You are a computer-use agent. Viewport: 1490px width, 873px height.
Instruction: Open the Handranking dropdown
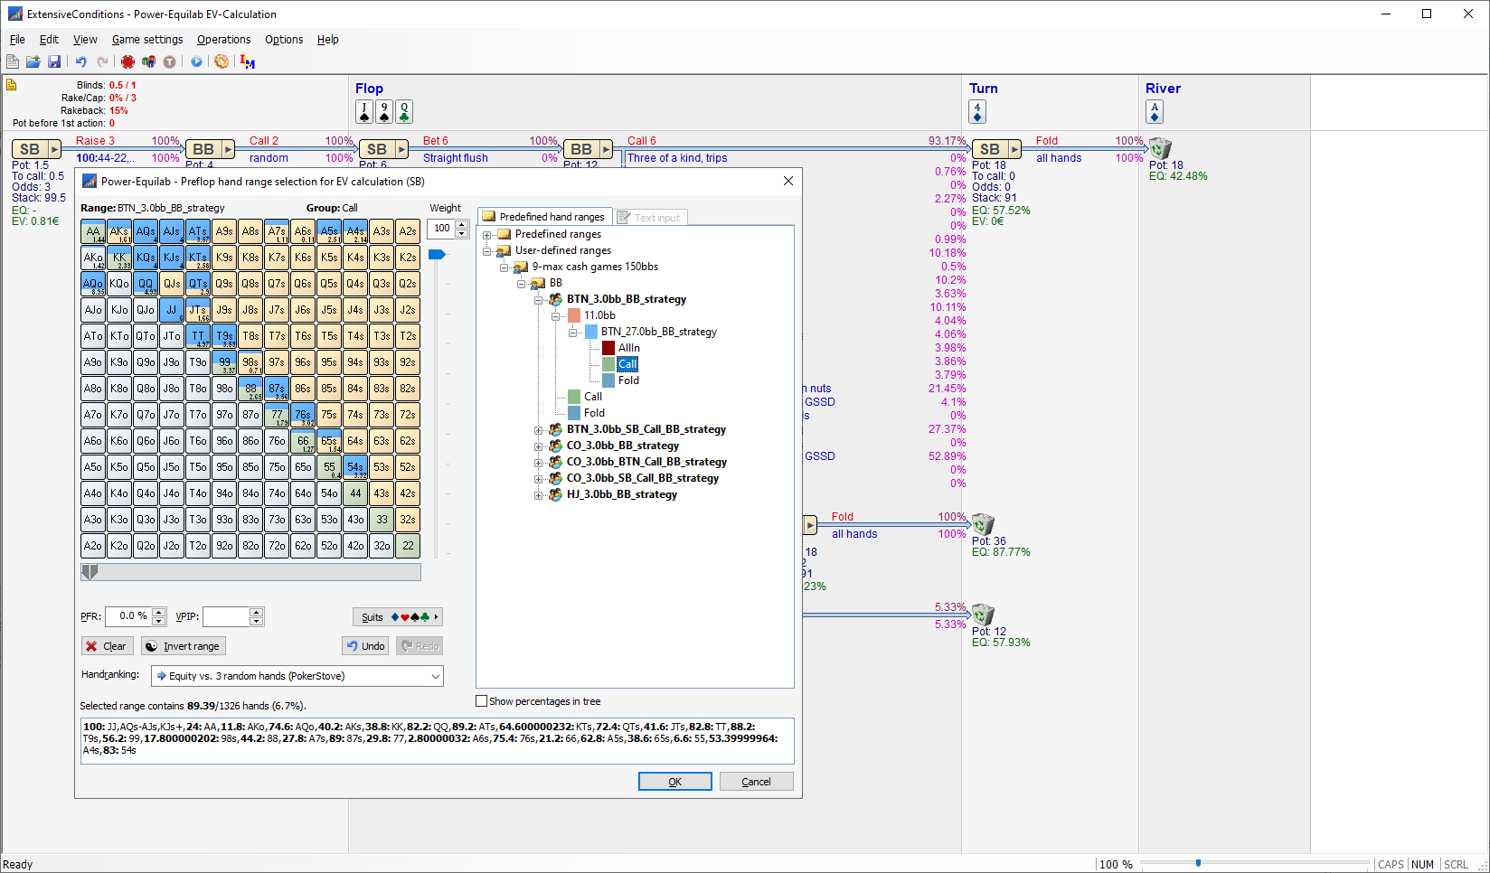(435, 676)
